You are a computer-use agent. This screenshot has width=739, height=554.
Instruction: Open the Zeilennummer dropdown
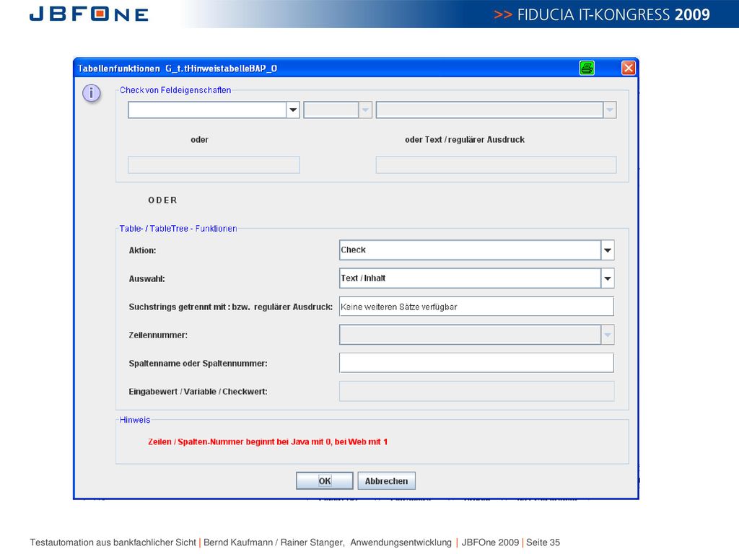point(608,335)
